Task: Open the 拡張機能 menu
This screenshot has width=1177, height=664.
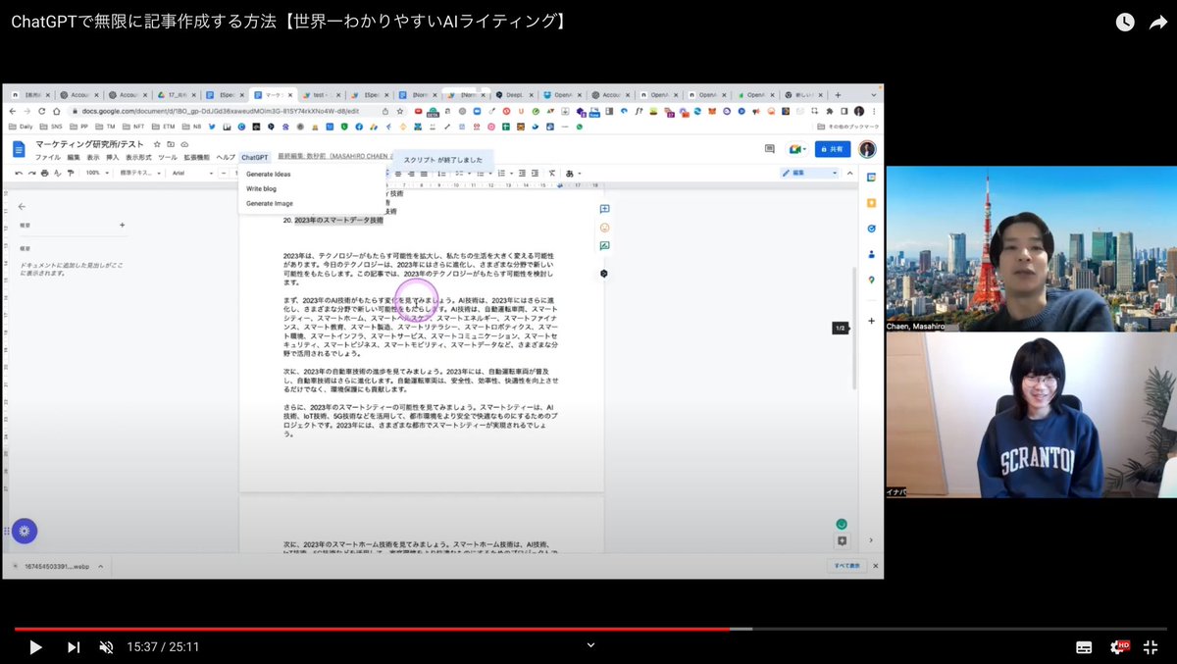Action: click(196, 157)
